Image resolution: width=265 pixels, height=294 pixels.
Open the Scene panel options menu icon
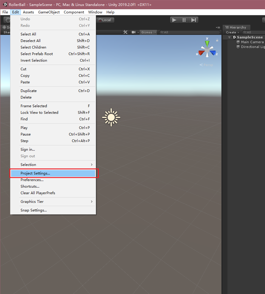tap(218, 27)
